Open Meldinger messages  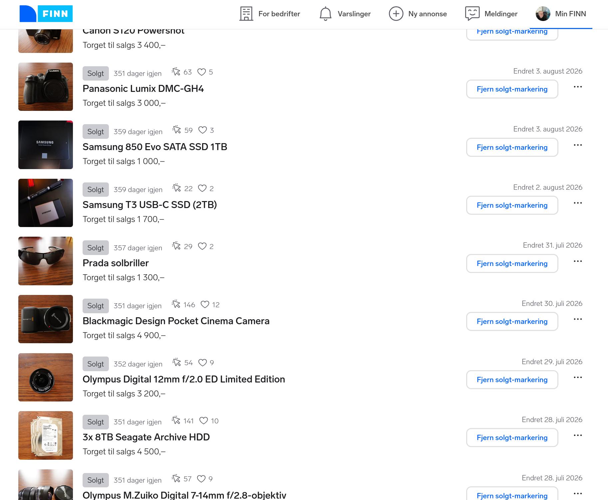(x=491, y=14)
